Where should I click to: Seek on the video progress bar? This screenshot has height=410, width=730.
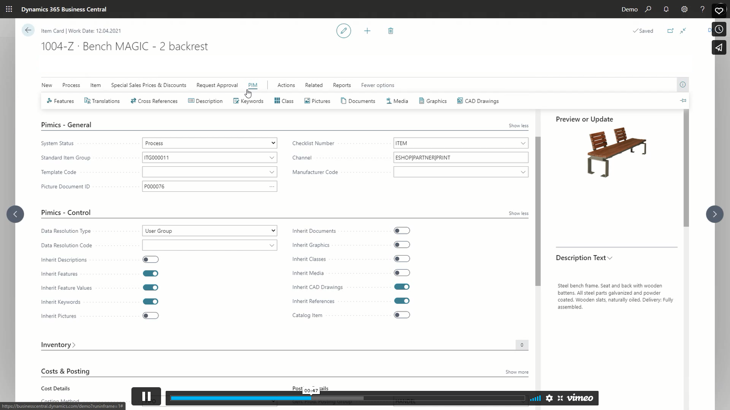tap(348, 398)
